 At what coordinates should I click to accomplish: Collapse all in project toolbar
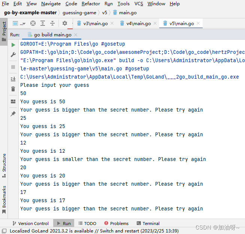pyautogui.click(x=52, y=24)
